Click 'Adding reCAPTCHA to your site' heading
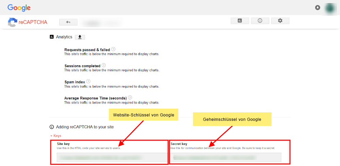 tap(85, 127)
